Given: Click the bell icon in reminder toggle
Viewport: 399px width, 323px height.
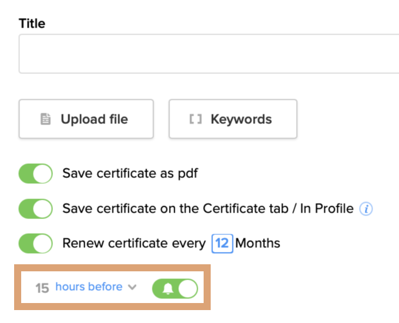Looking at the screenshot, I should (168, 288).
